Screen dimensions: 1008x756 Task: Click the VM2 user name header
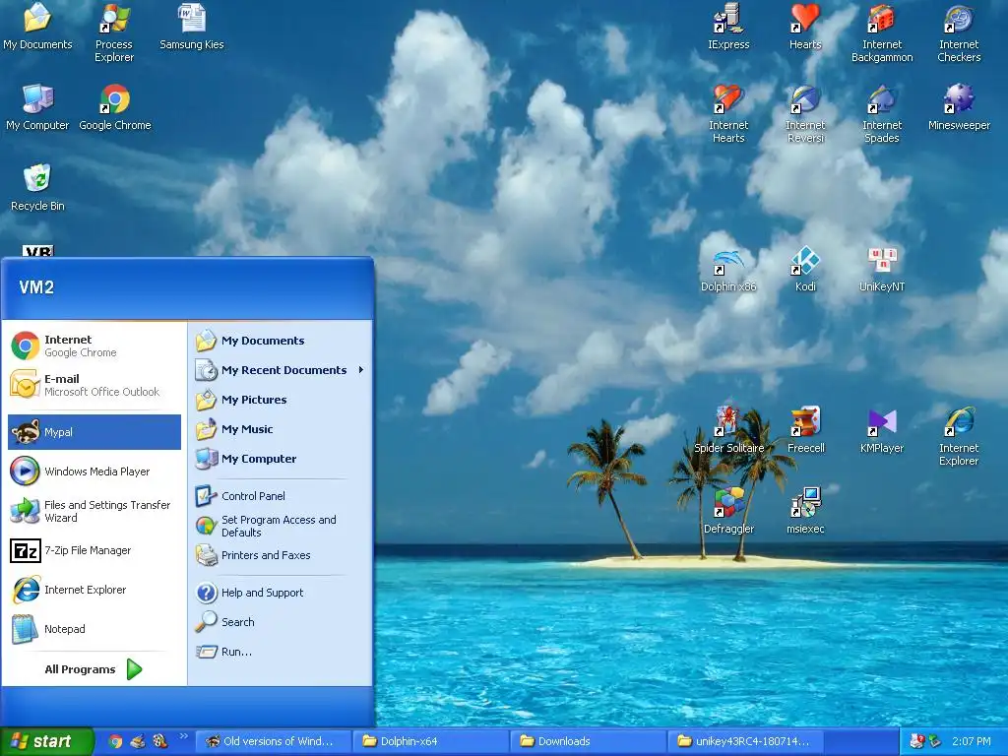36,287
